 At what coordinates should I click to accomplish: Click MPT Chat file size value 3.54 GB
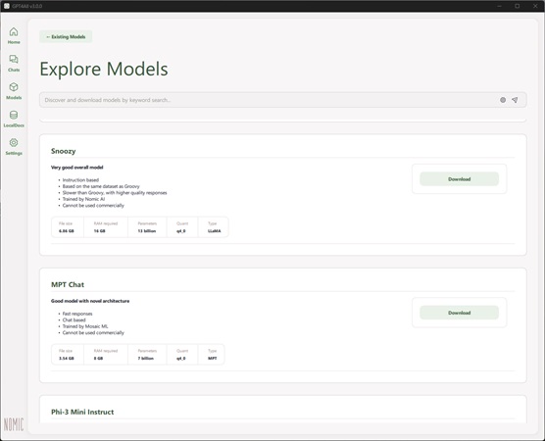tap(67, 358)
